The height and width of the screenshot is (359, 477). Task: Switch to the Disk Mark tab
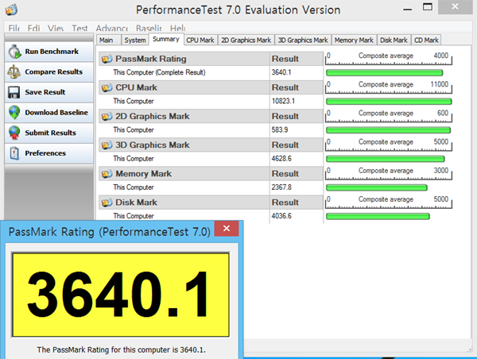394,41
